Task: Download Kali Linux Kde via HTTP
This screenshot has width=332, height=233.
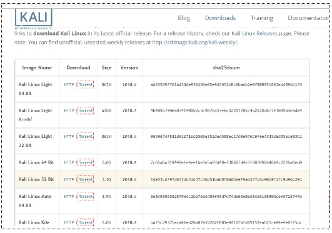Action: 69,222
